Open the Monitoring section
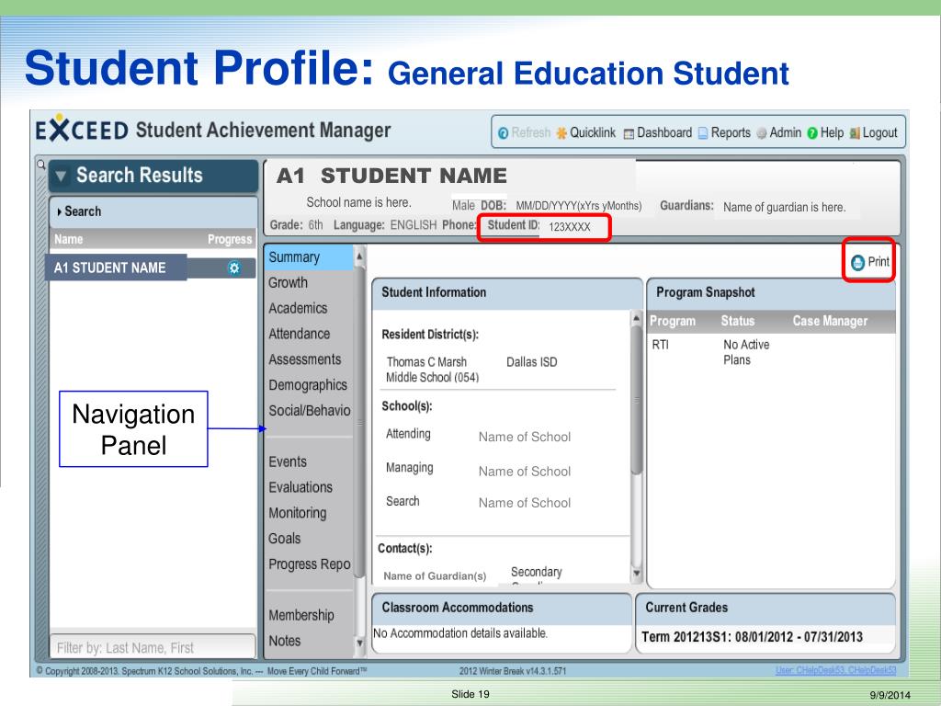This screenshot has width=941, height=706. [x=298, y=513]
